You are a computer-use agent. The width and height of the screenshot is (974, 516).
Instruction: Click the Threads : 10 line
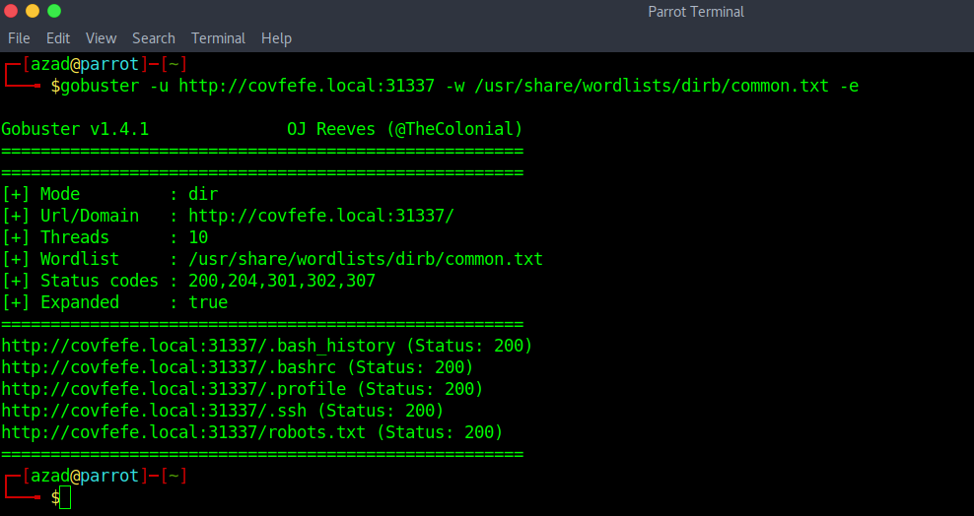pyautogui.click(x=104, y=237)
